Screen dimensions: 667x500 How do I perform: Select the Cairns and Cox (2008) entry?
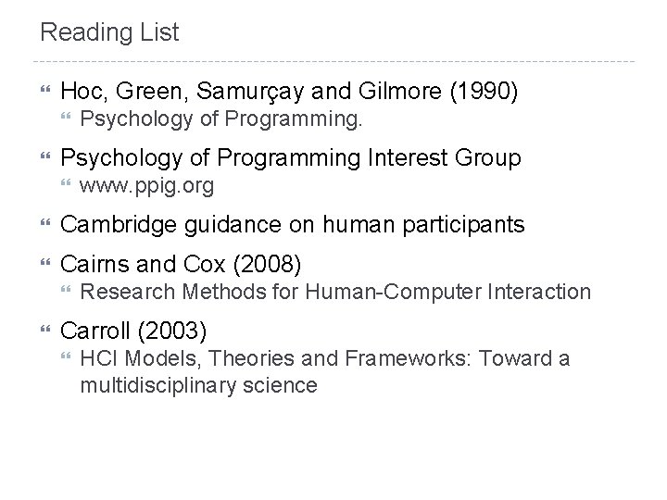pyautogui.click(x=180, y=265)
